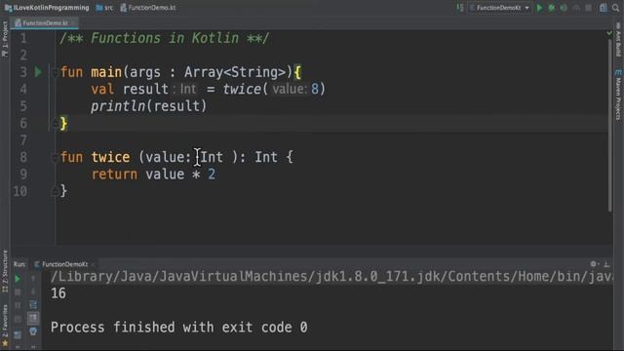Click the green run gutter arrow beside main
624x351 pixels.
38,72
